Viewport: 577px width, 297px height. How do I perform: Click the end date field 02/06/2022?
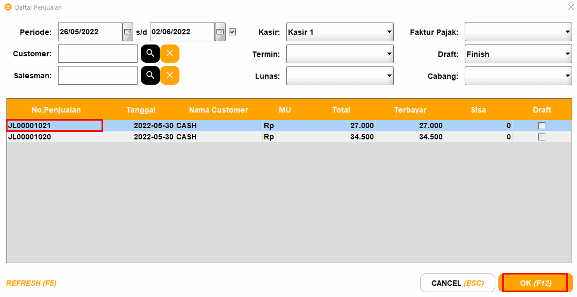(x=183, y=32)
